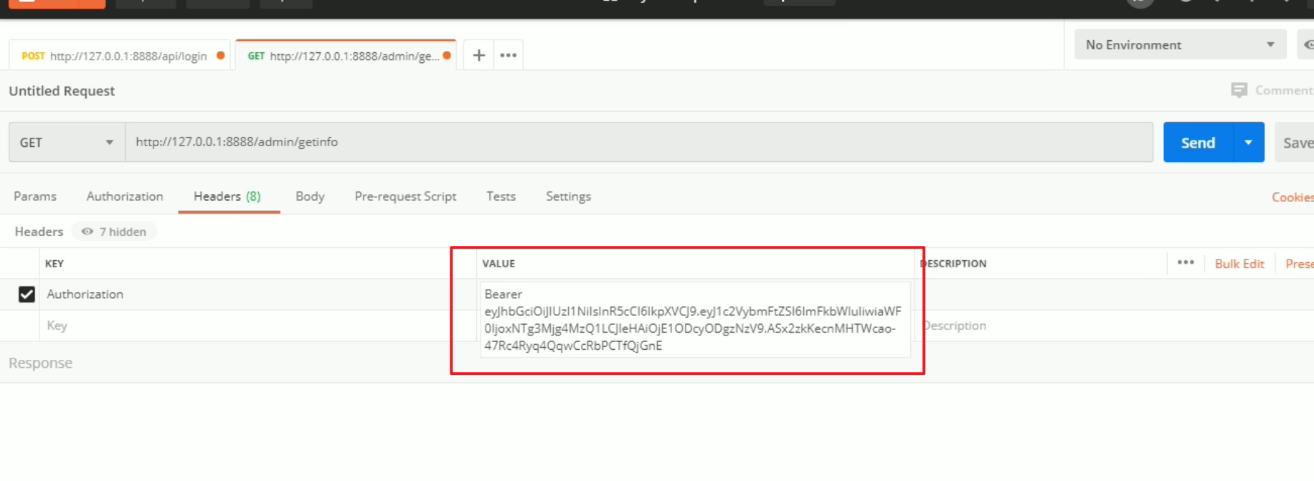1314x481 pixels.
Task: Click the tab options ellipsis icon
Action: pos(508,55)
